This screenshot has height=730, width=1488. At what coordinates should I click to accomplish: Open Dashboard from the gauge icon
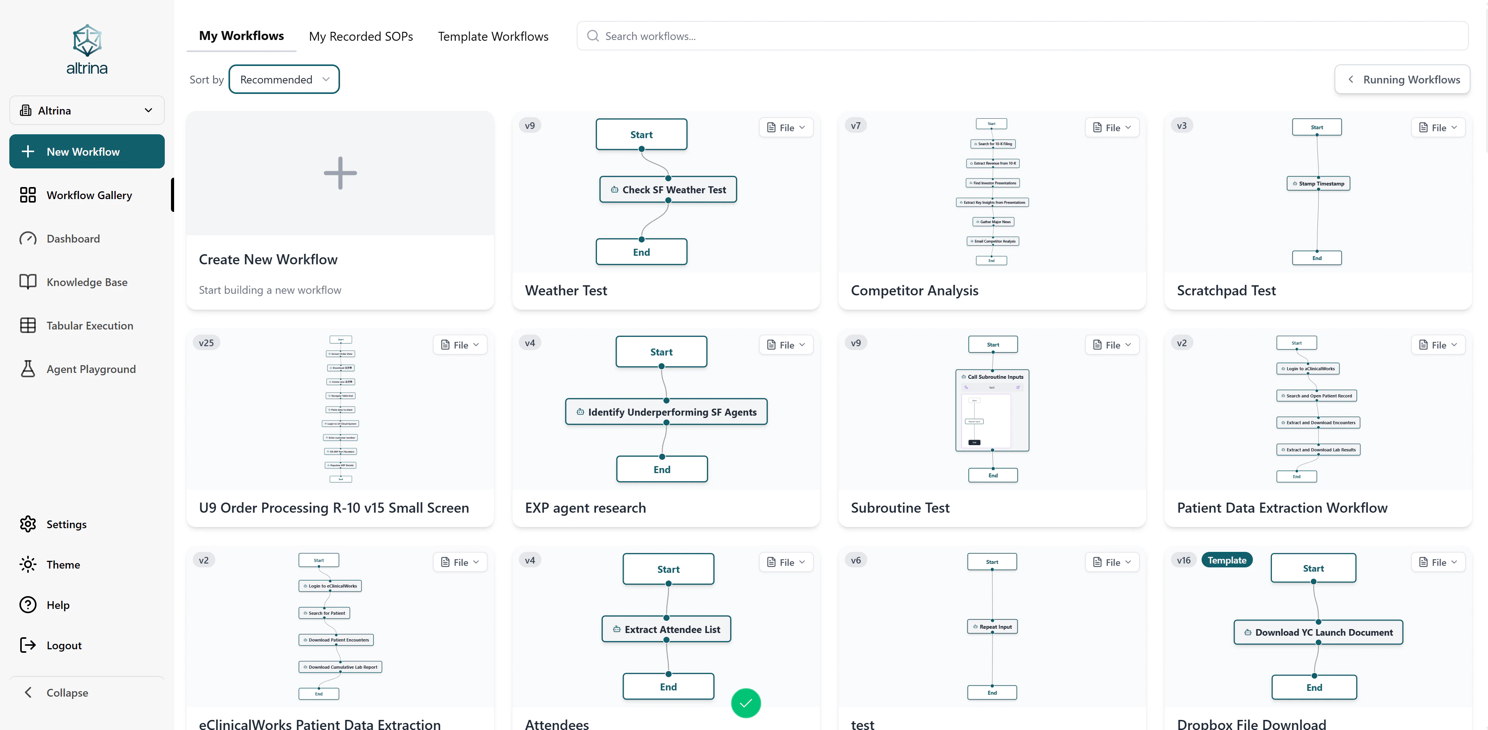[x=28, y=238]
